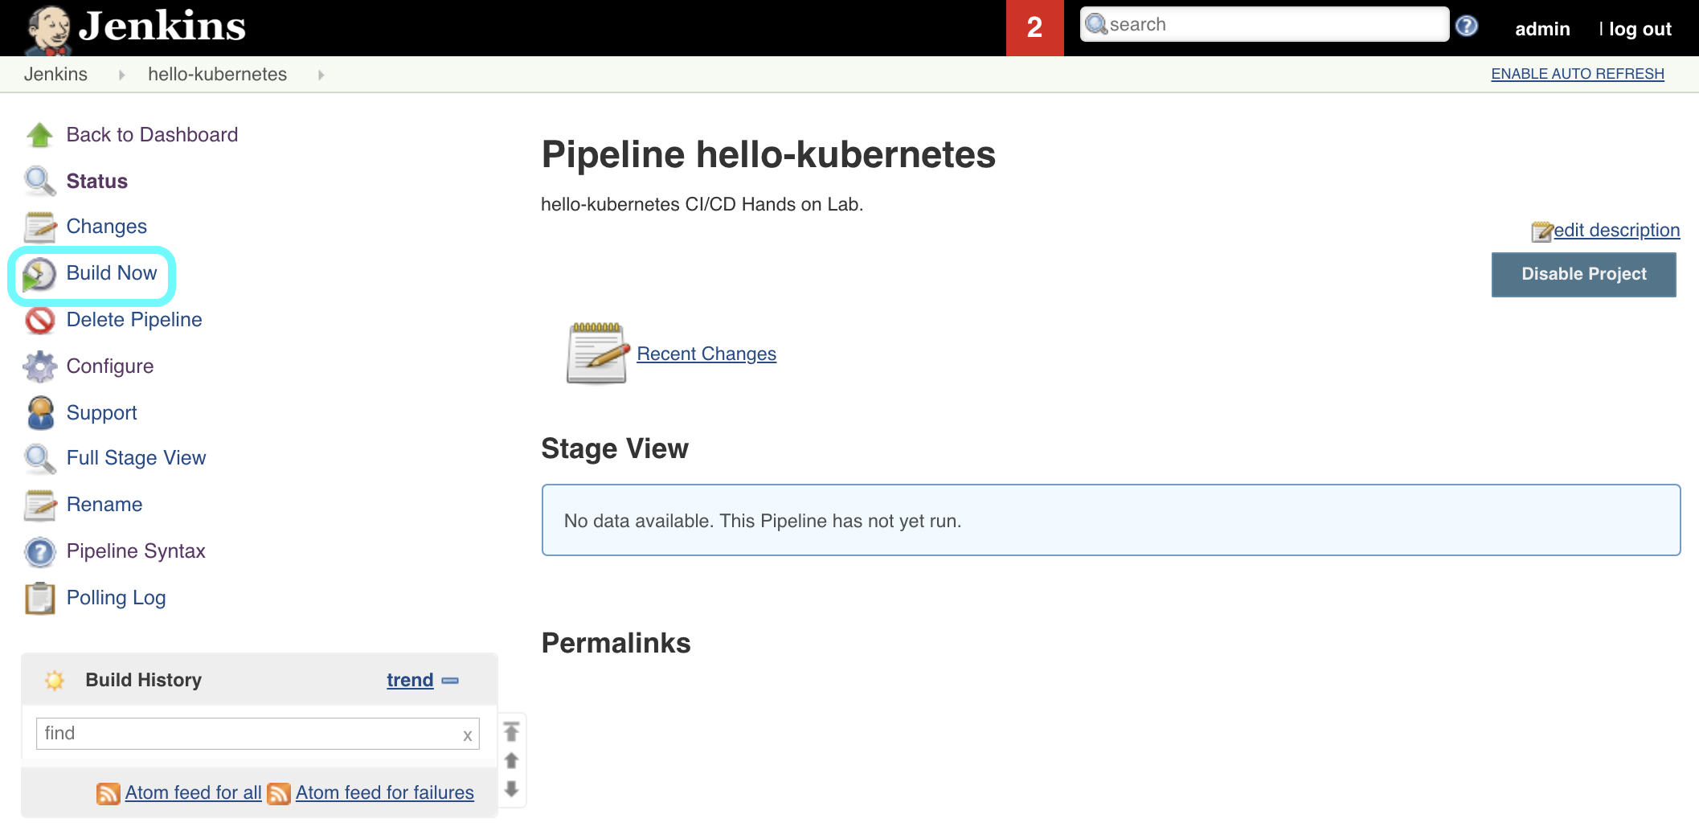Click the Build History title text

coord(144,680)
